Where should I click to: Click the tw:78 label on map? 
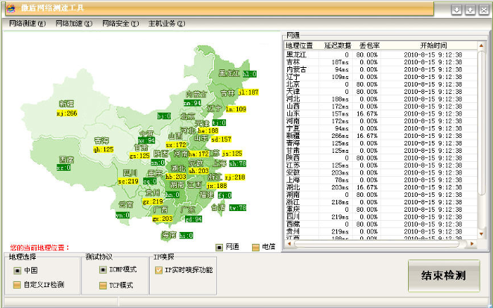point(238,208)
